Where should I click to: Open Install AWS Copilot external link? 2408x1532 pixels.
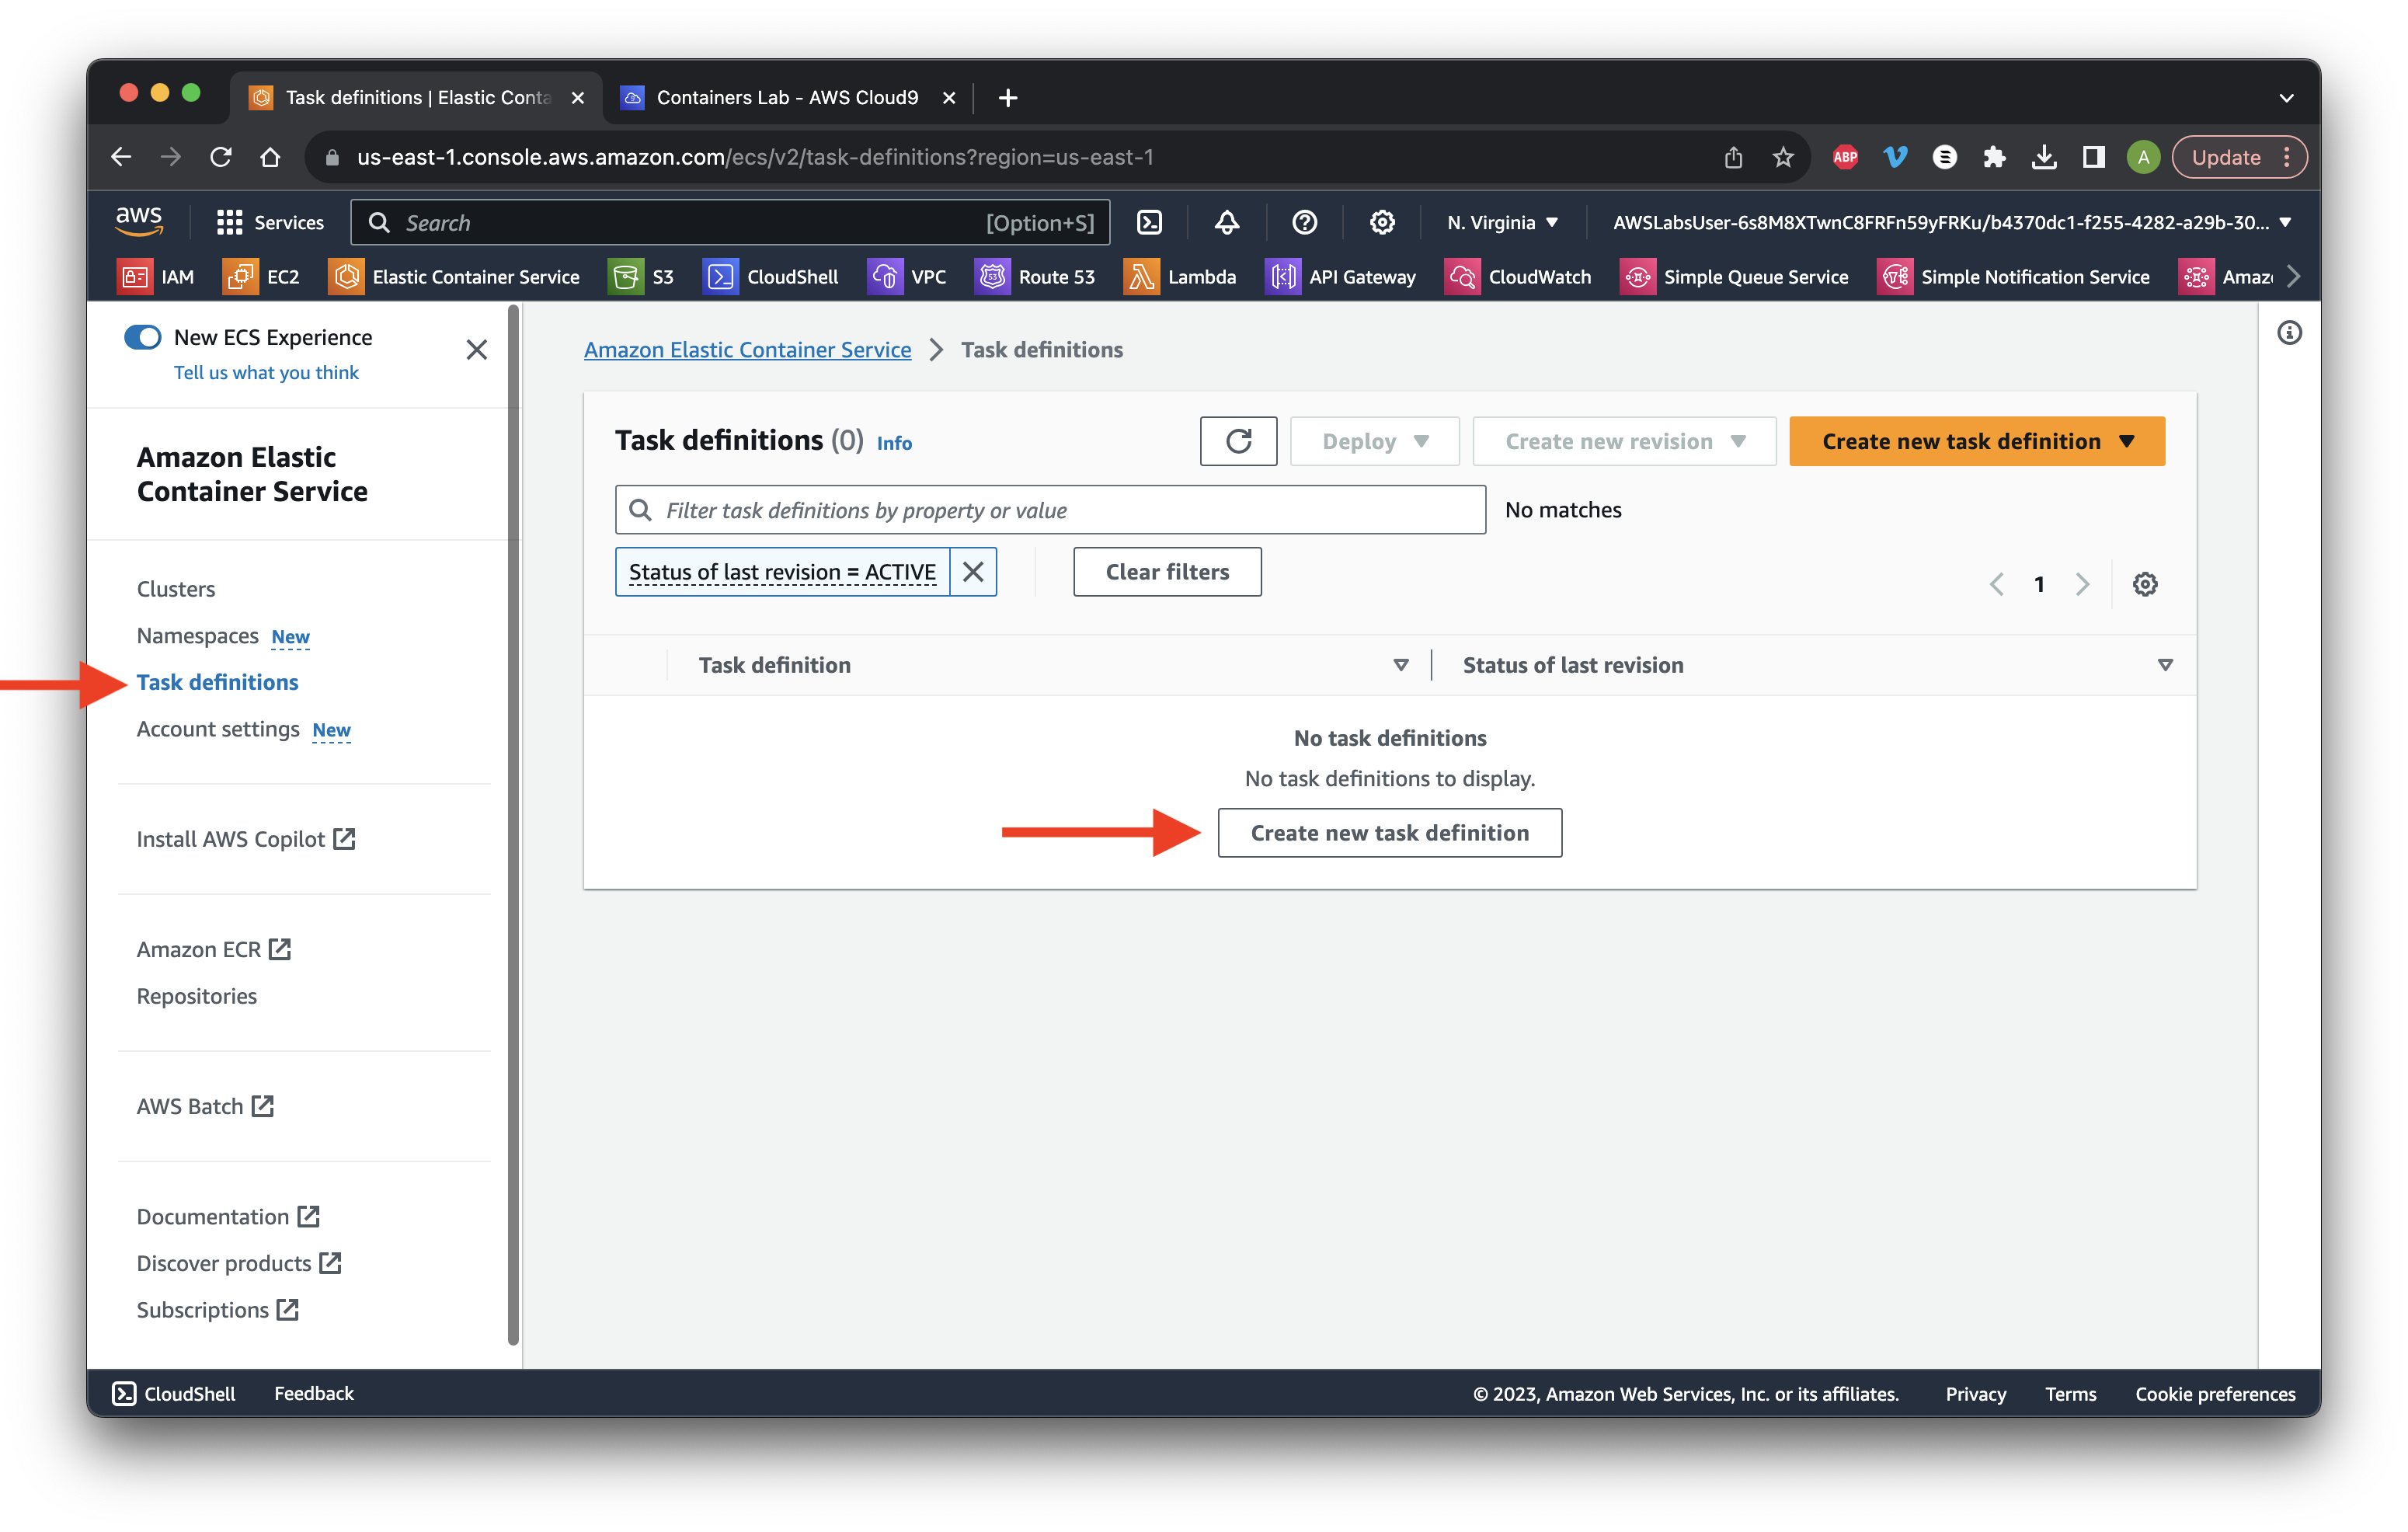pyautogui.click(x=246, y=839)
